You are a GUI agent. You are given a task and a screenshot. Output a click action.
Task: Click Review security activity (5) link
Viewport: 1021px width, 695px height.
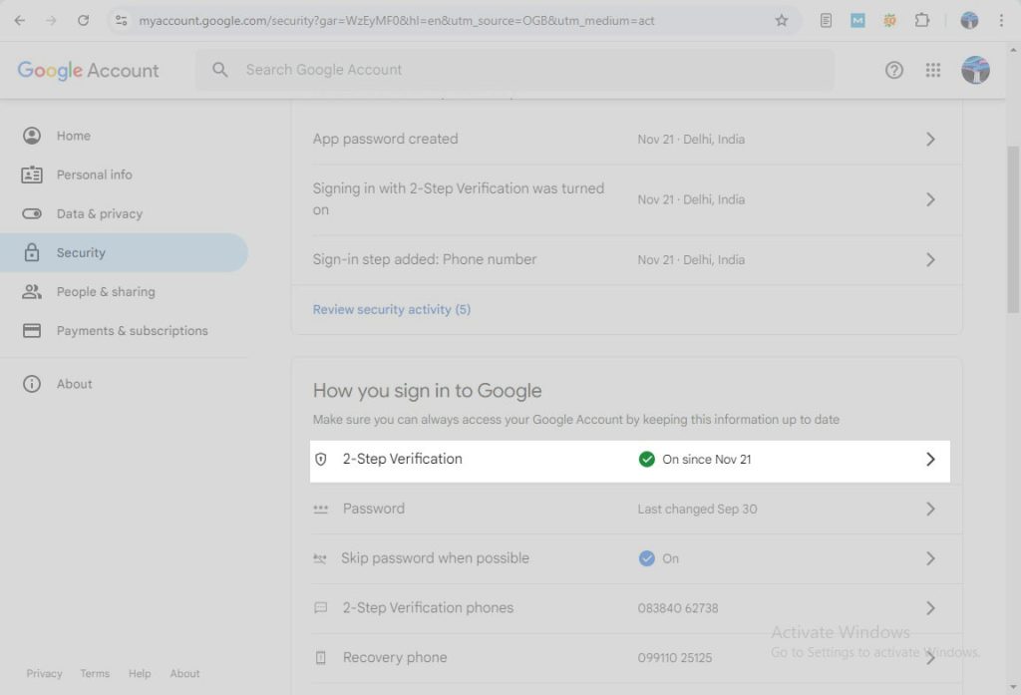point(391,309)
